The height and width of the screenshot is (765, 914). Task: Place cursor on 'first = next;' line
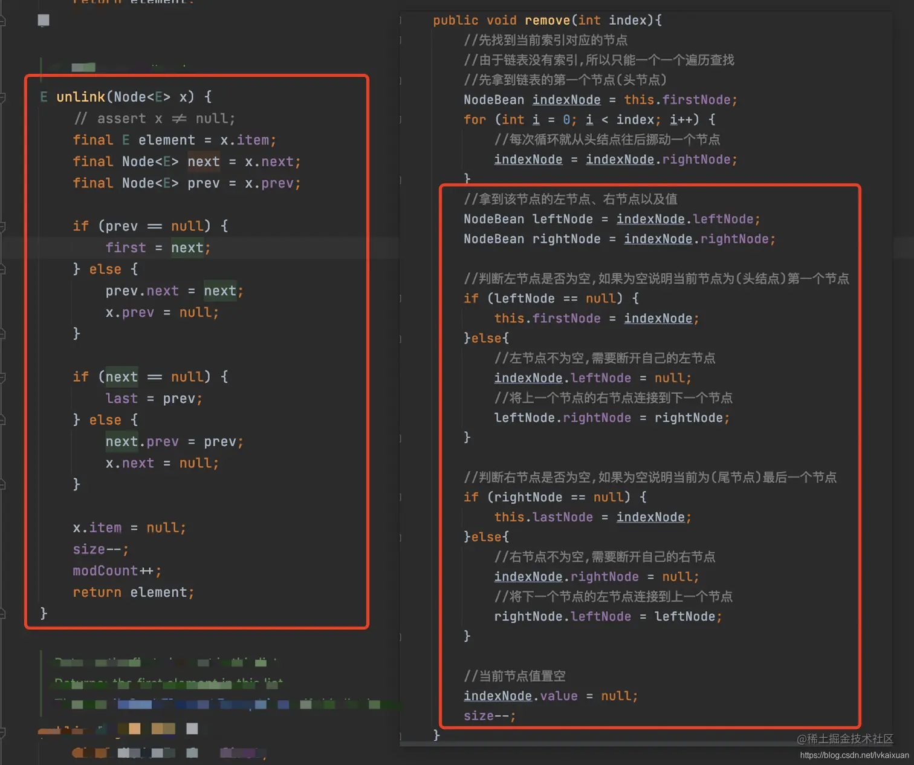(158, 248)
